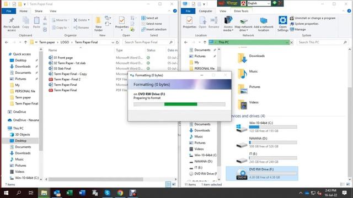Click the taskbar search icon
The height and width of the screenshot is (198, 353).
point(19,193)
